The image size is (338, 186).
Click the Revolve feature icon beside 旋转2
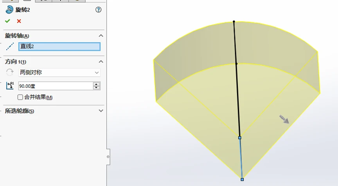[9, 10]
